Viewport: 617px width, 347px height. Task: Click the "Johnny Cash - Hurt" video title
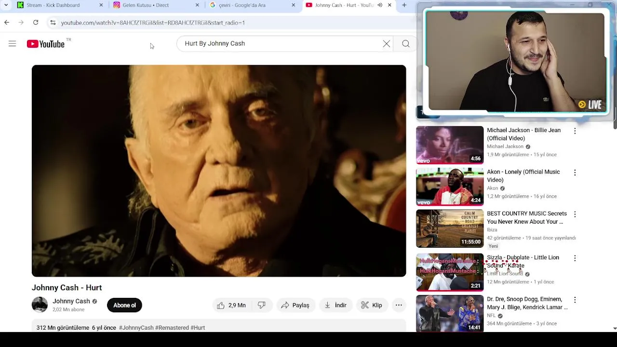pyautogui.click(x=67, y=288)
